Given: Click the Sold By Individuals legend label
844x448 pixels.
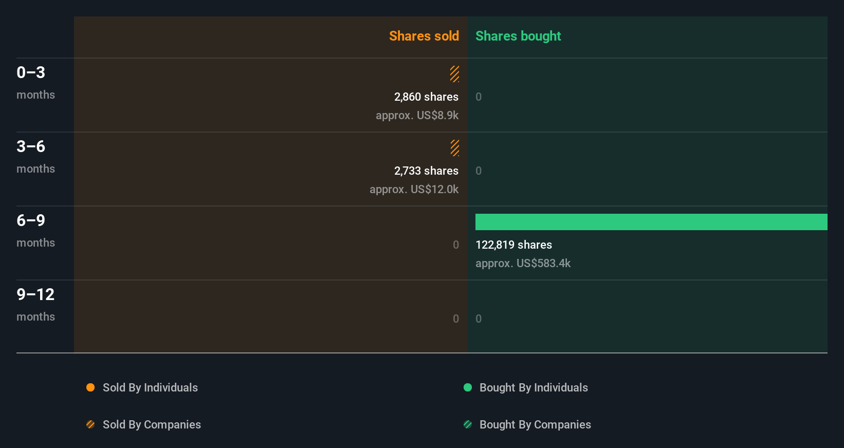Looking at the screenshot, I should pos(150,387).
